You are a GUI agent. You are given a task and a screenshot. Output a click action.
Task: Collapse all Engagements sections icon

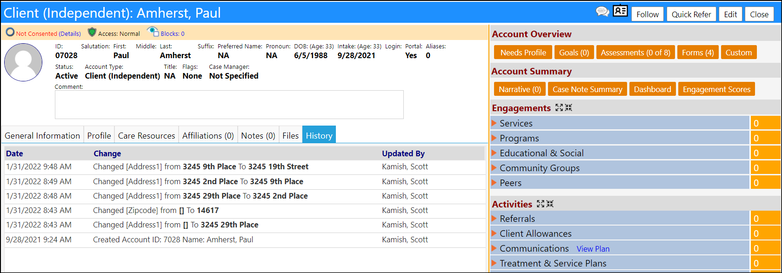click(x=568, y=107)
